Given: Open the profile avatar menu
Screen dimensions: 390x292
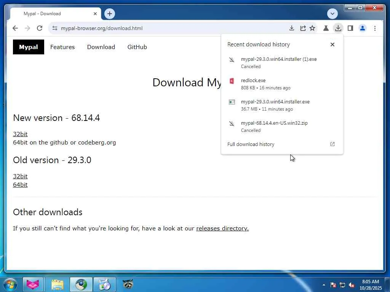Looking at the screenshot, I should point(363,28).
